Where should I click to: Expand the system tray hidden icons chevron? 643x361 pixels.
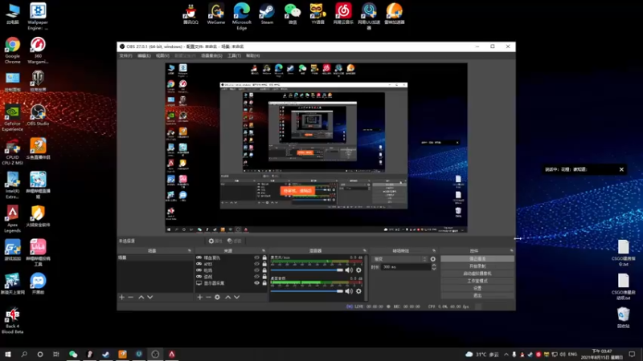[506, 355]
